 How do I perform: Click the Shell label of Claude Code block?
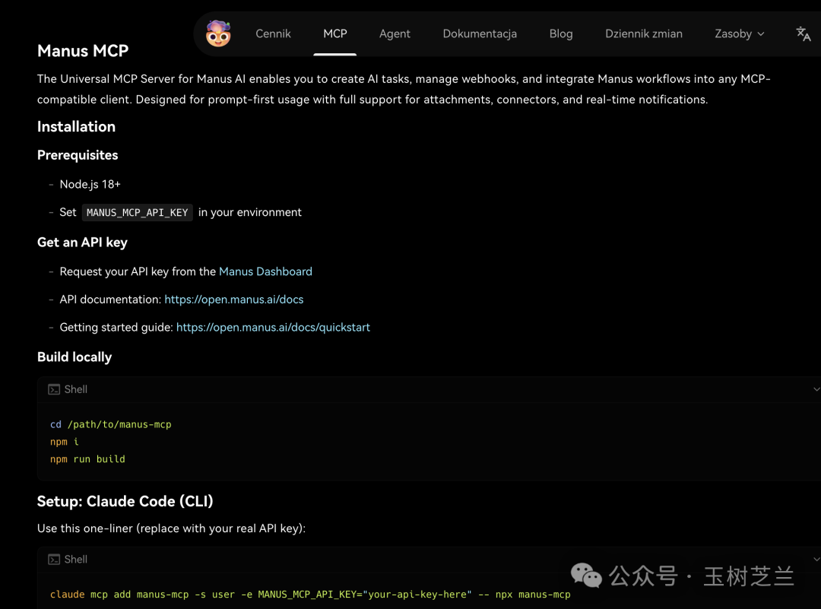tap(76, 560)
